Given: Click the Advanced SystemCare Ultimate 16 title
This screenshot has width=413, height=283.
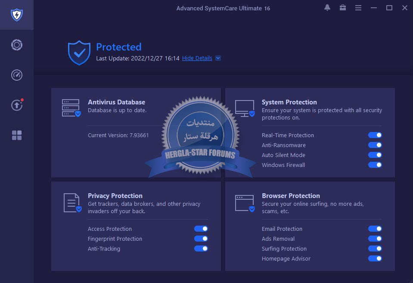Looking at the screenshot, I should click(x=223, y=9).
